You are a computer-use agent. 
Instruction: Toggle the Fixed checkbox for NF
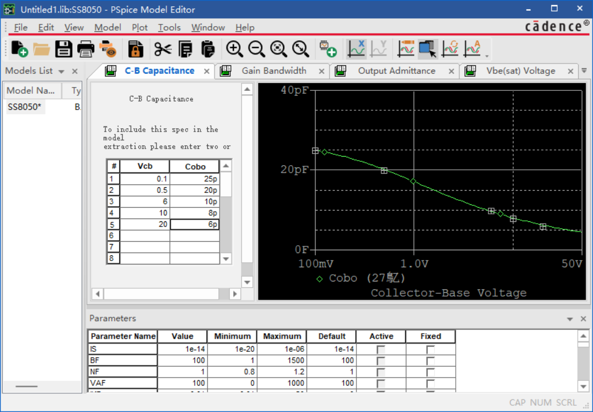click(430, 372)
